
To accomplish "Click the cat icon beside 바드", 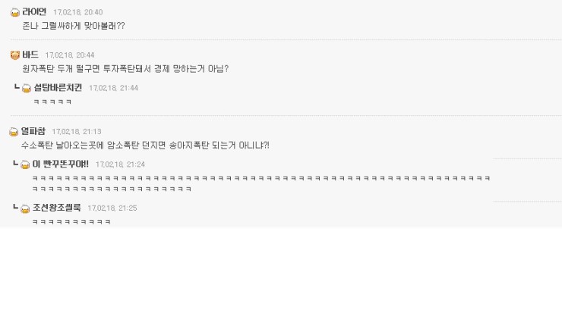I will (x=15, y=55).
